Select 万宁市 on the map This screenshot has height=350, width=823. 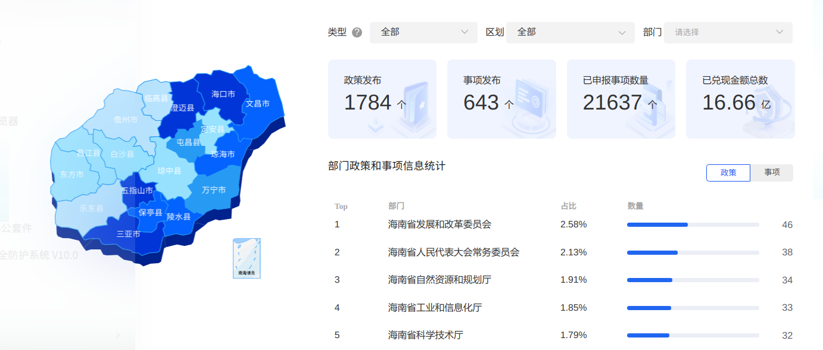pos(214,190)
